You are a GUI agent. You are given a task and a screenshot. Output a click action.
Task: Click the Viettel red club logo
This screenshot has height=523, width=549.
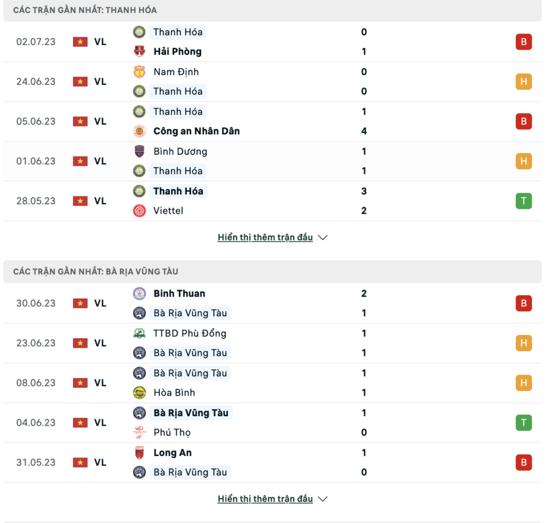point(139,210)
